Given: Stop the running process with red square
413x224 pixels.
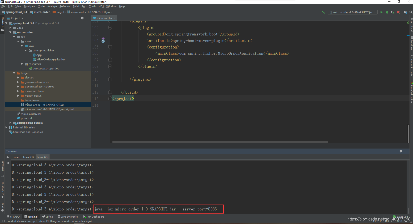Looking at the screenshot, I should [398, 12].
